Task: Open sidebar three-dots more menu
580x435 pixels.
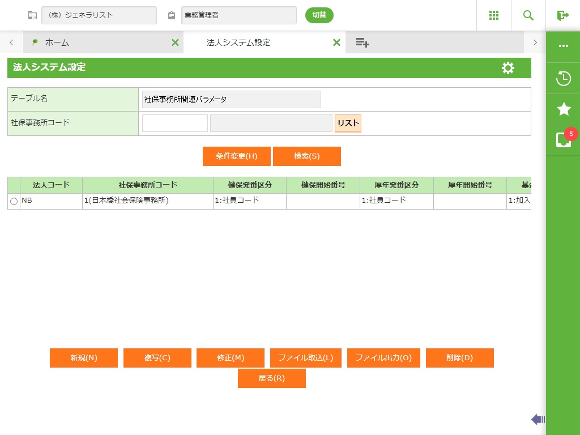Action: point(563,46)
